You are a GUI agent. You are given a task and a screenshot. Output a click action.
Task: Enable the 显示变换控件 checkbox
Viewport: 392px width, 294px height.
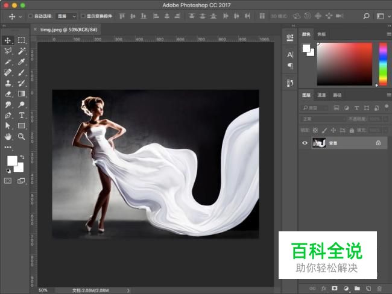point(83,16)
